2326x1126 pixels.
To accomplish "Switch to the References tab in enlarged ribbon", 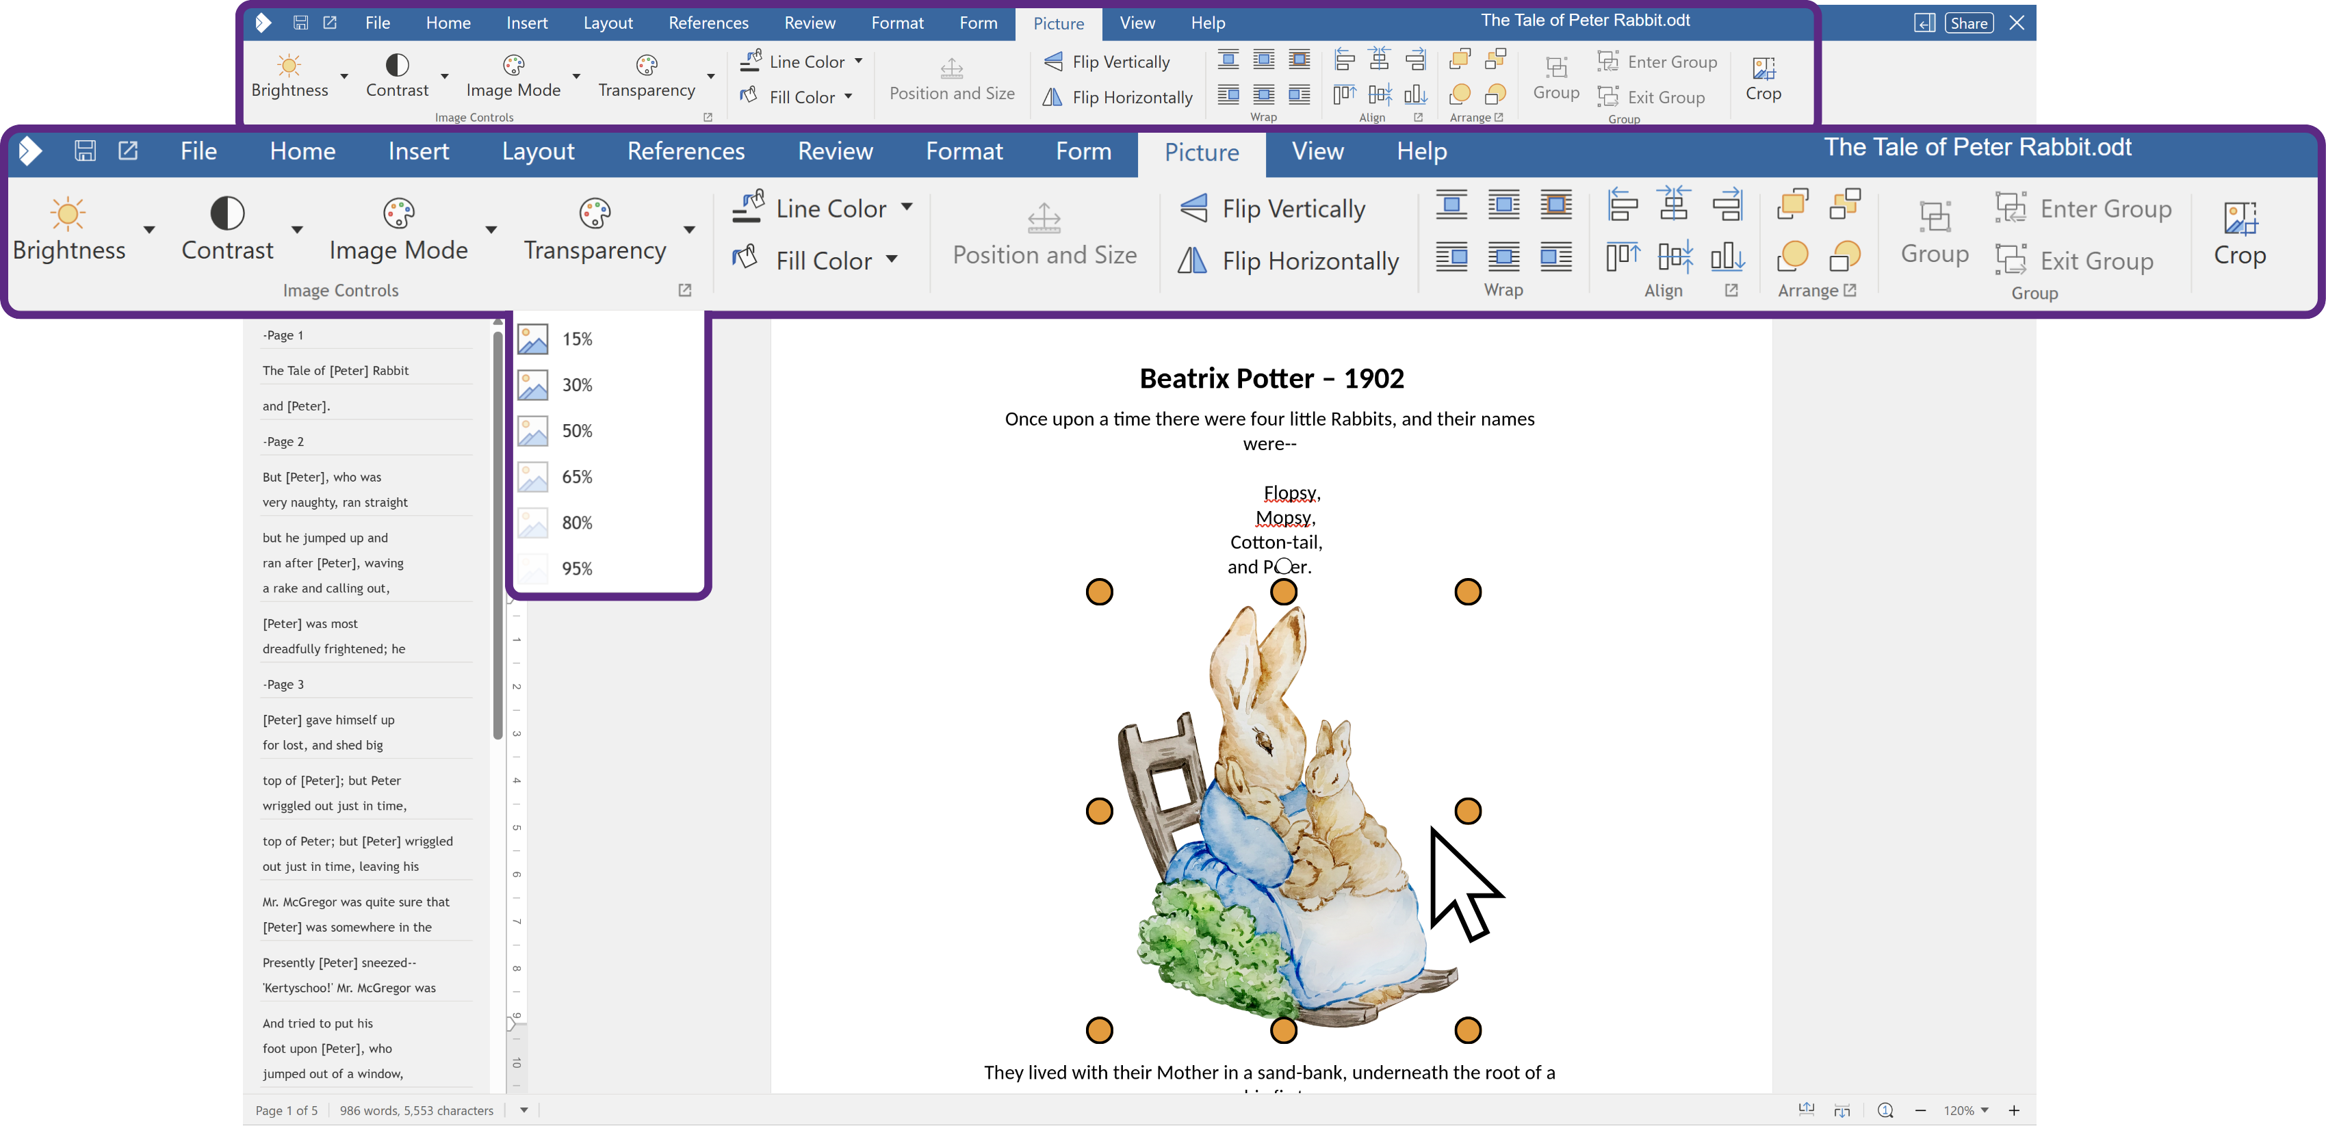I will pos(686,152).
